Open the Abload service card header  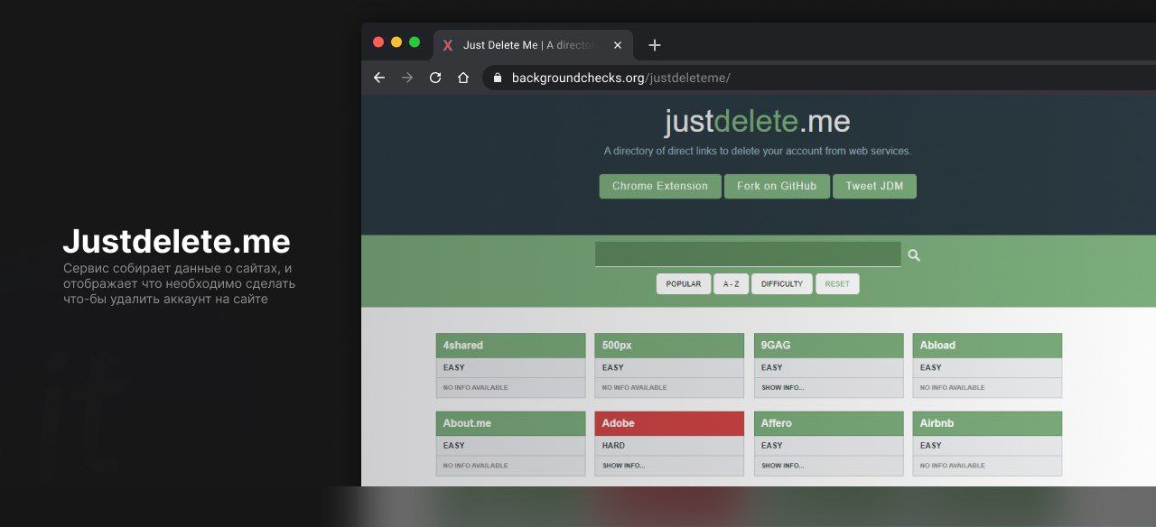tap(987, 346)
